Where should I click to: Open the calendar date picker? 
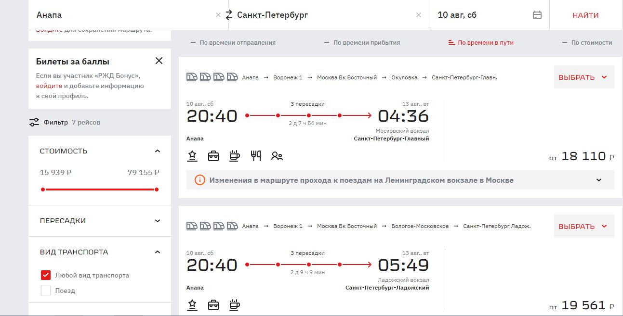(537, 15)
